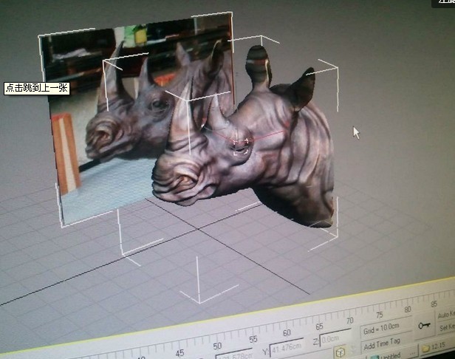Click the large key icon button

(424, 326)
